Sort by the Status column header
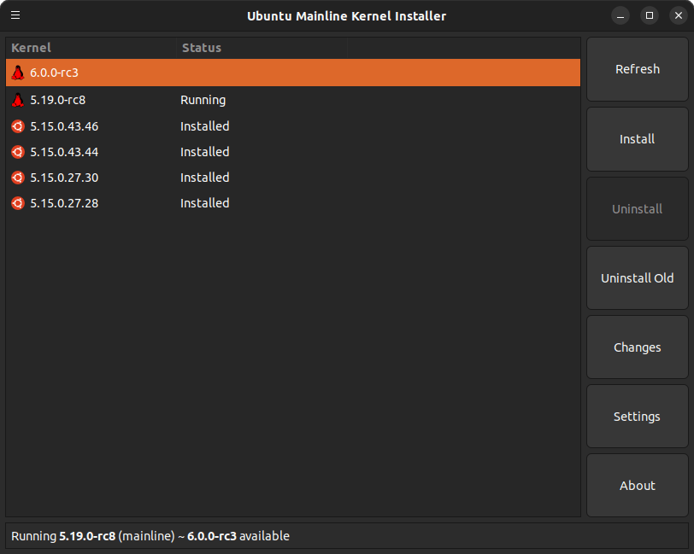694x554 pixels. point(262,48)
